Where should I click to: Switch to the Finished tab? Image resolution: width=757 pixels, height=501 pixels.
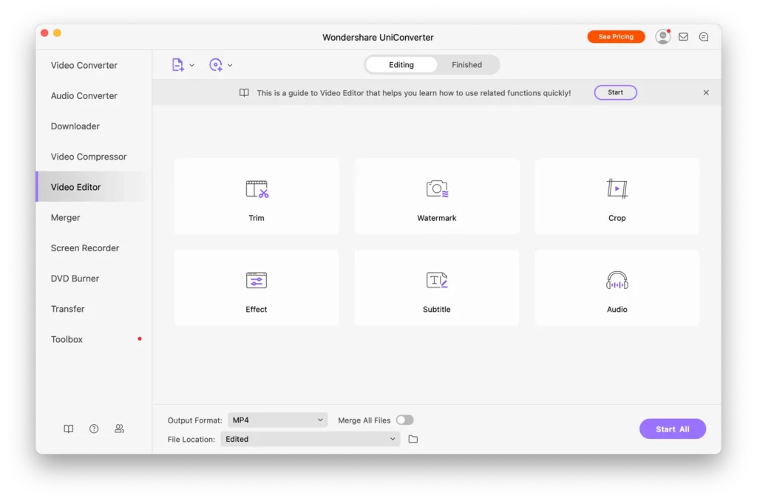coord(467,65)
